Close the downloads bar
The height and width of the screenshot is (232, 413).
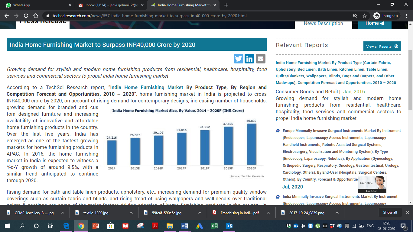tap(407, 212)
